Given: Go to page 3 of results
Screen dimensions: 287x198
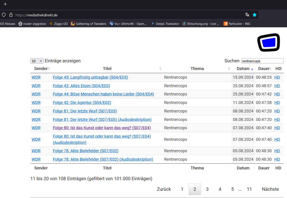Looking at the screenshot, I should pyautogui.click(x=207, y=189).
